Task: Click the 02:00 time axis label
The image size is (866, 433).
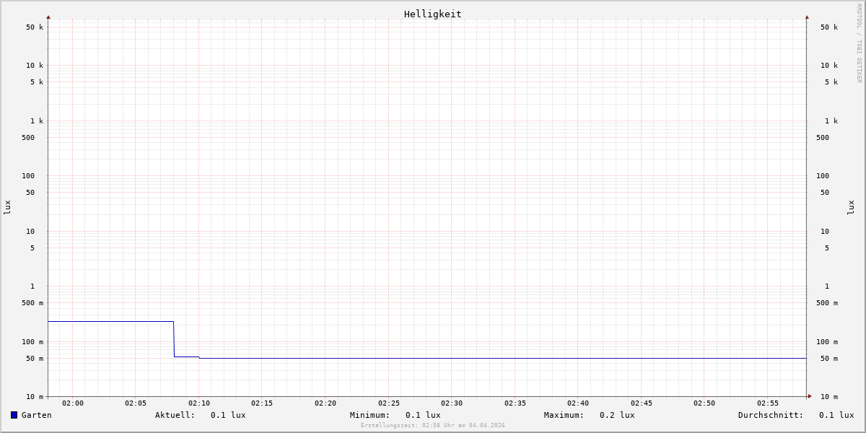Action: click(x=73, y=403)
